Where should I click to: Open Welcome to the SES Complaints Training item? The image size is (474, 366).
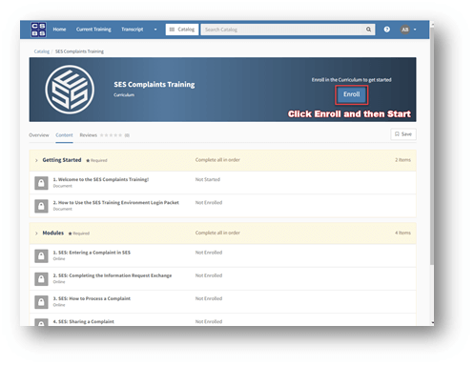[x=101, y=179]
